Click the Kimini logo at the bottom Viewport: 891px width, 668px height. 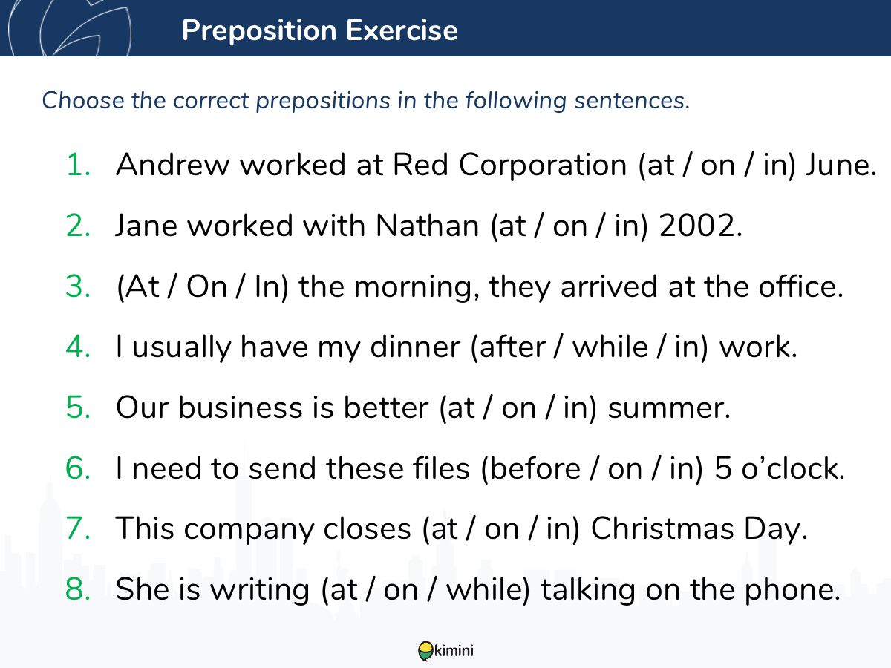[x=446, y=651]
